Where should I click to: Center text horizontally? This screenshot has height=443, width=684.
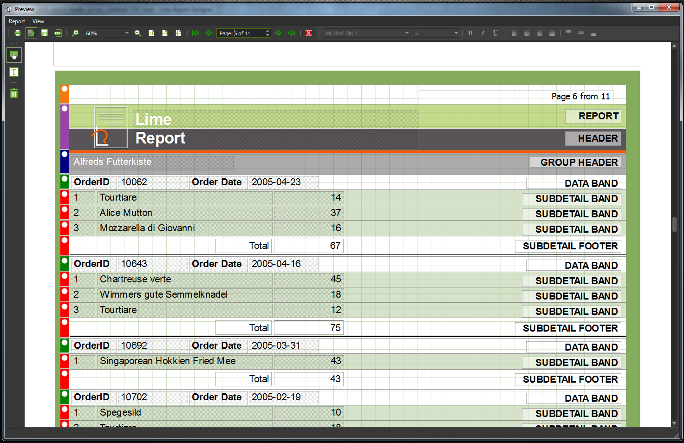[527, 33]
